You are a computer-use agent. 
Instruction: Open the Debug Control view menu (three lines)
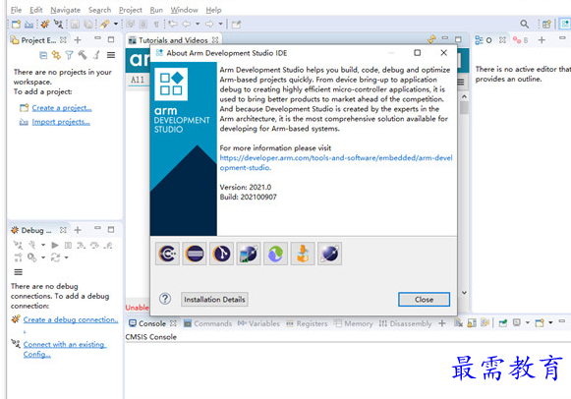click(19, 272)
